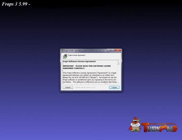The height and width of the screenshot is (140, 182).
Task: Cancel the Fraps installation
Action: point(68,87)
